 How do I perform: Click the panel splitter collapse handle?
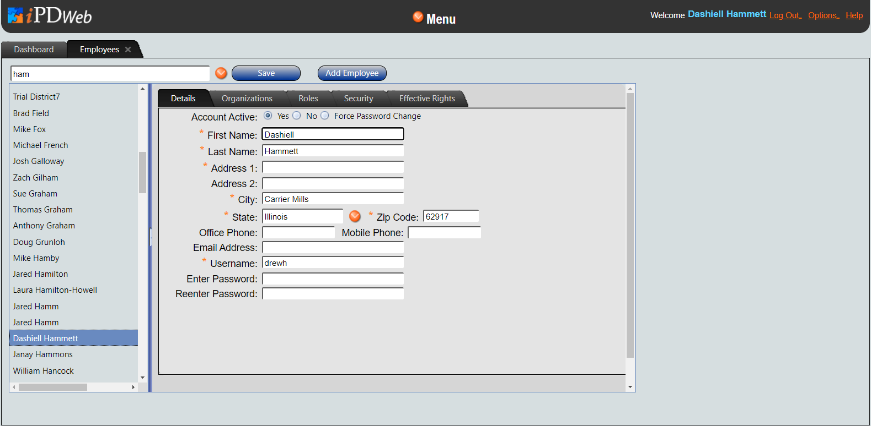pyautogui.click(x=150, y=237)
